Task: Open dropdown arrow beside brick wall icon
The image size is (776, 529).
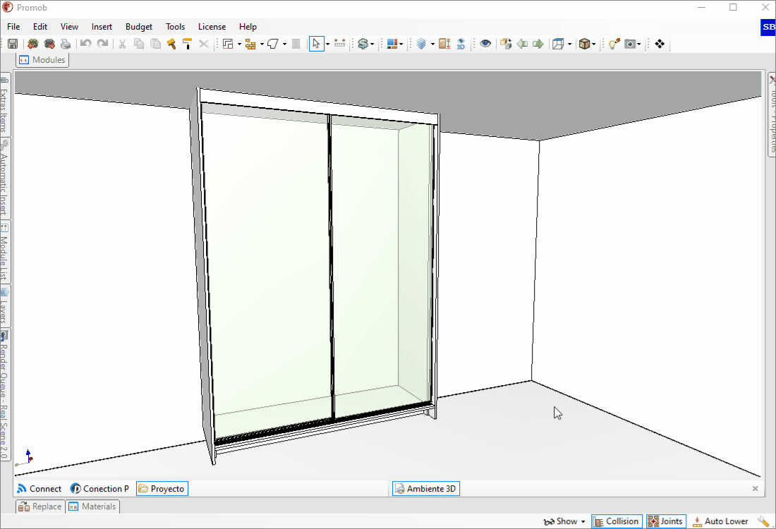Action: tap(262, 44)
